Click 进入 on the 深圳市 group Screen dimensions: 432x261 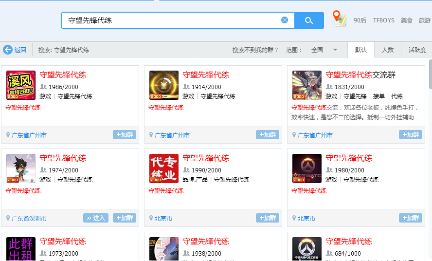96,218
